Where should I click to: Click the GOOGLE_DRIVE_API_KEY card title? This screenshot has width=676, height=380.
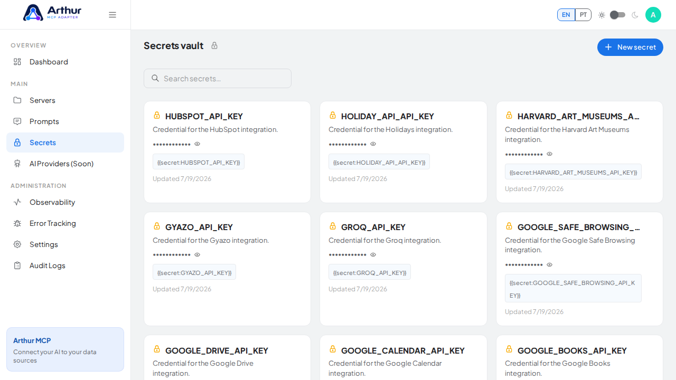[x=217, y=350]
